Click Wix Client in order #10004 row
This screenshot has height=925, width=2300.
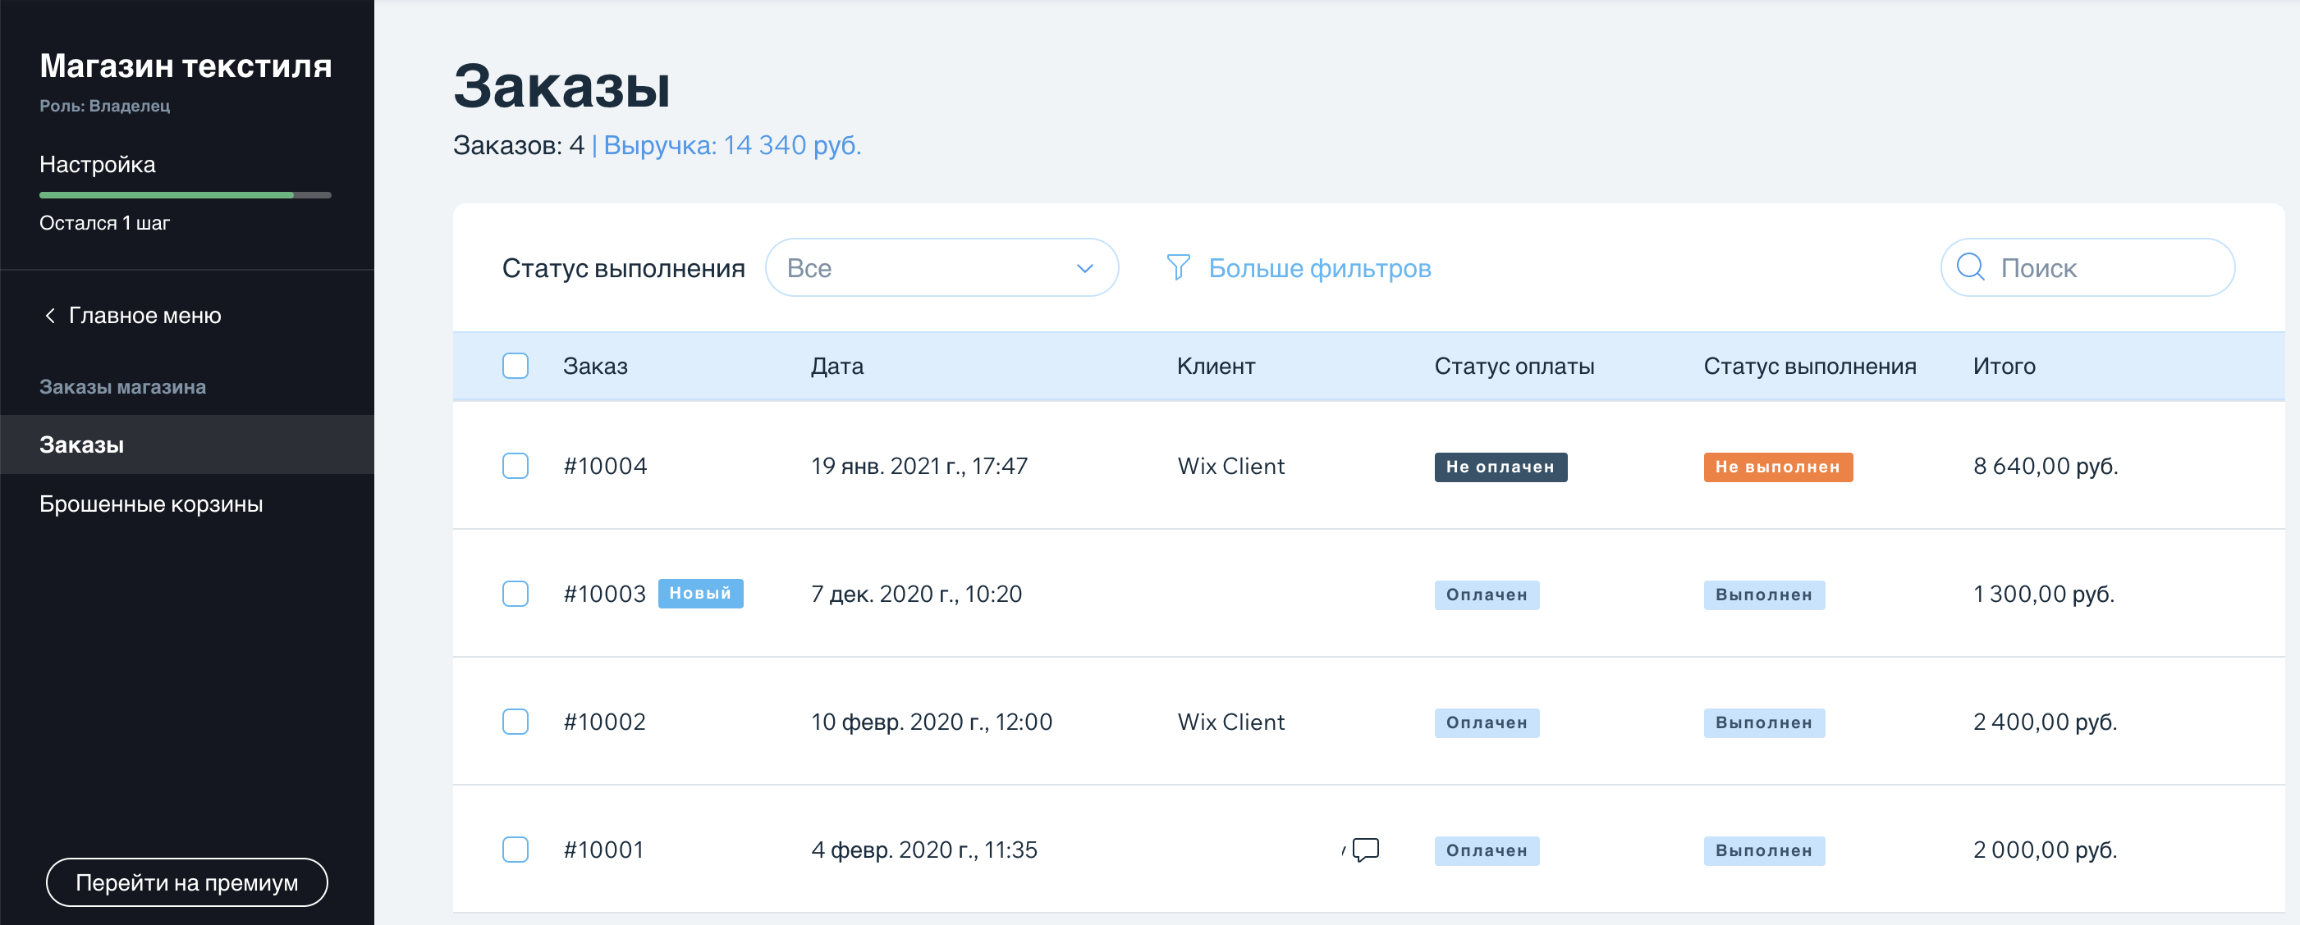(x=1230, y=466)
